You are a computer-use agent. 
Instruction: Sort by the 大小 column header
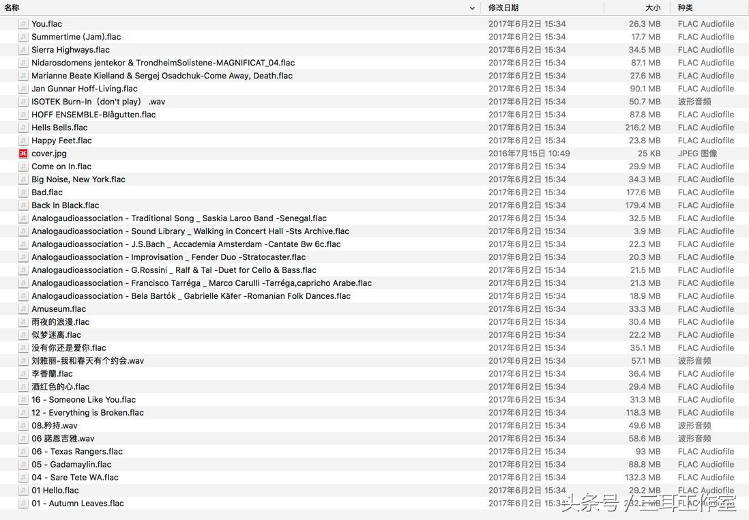point(653,8)
